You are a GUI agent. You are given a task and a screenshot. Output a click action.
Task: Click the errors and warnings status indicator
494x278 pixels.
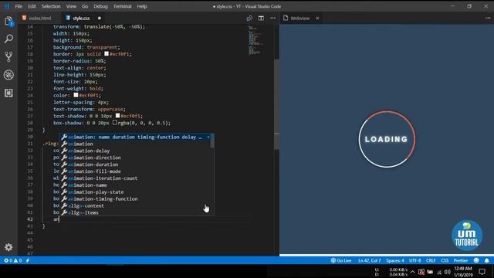point(12,261)
